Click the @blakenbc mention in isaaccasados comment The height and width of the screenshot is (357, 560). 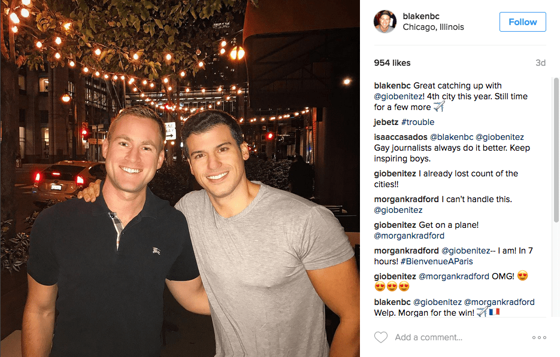click(452, 137)
